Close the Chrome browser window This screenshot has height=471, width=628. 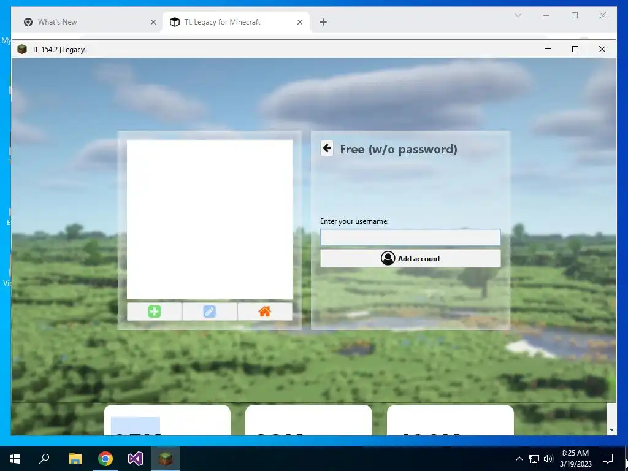pos(602,15)
